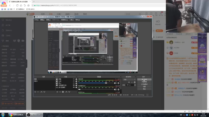Pop out the OBS sources dock header icon
The height and width of the screenshot is (117, 209).
tap(76, 77)
